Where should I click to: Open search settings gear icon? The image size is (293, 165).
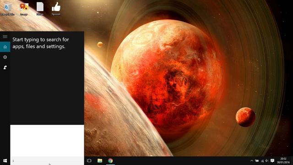[x=5, y=57]
